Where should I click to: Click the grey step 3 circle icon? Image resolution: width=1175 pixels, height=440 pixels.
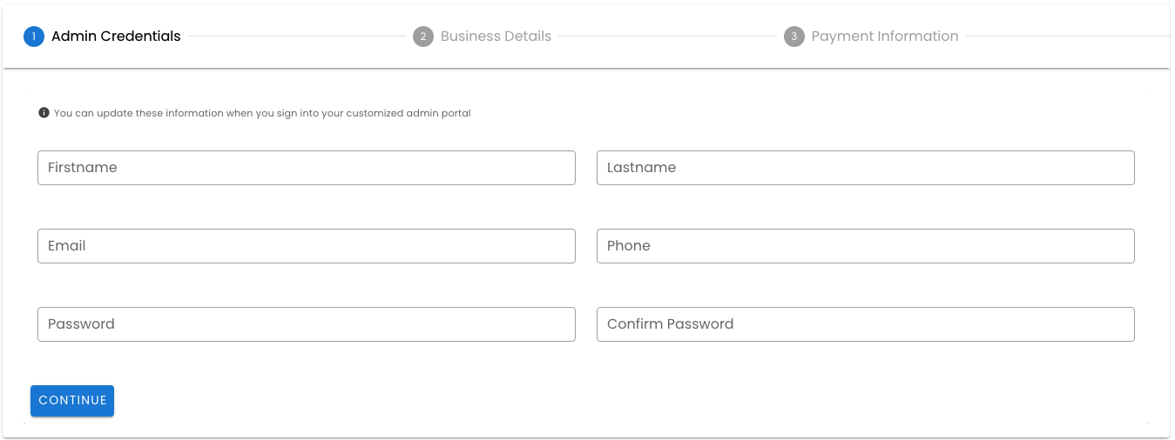793,37
